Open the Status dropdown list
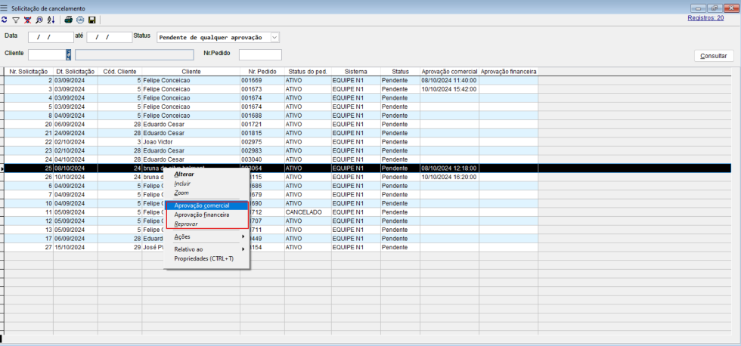Screen dimensions: 741x346 274,37
